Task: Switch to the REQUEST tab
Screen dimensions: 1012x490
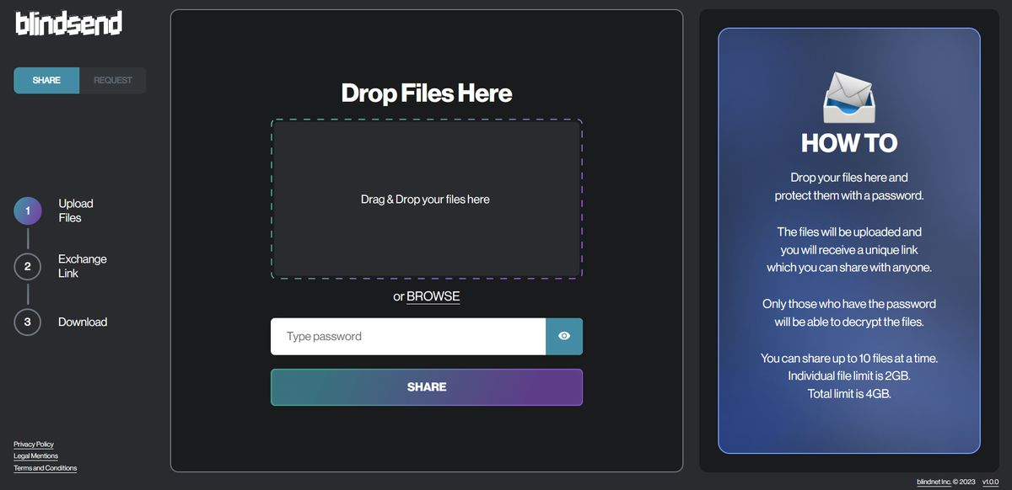Action: pyautogui.click(x=112, y=80)
